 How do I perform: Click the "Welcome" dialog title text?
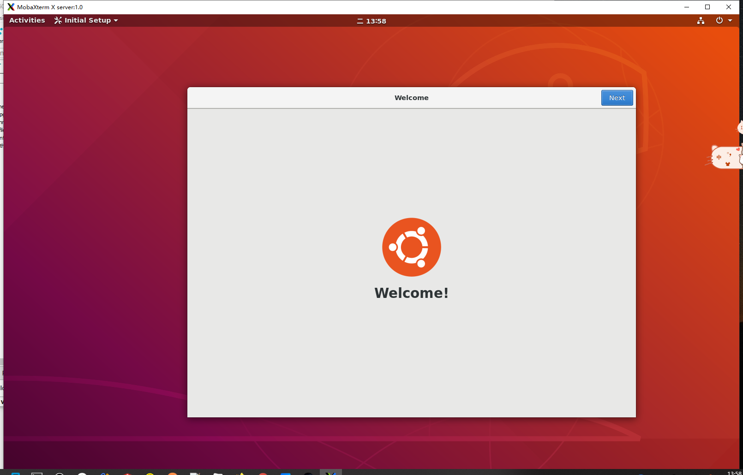[412, 98]
